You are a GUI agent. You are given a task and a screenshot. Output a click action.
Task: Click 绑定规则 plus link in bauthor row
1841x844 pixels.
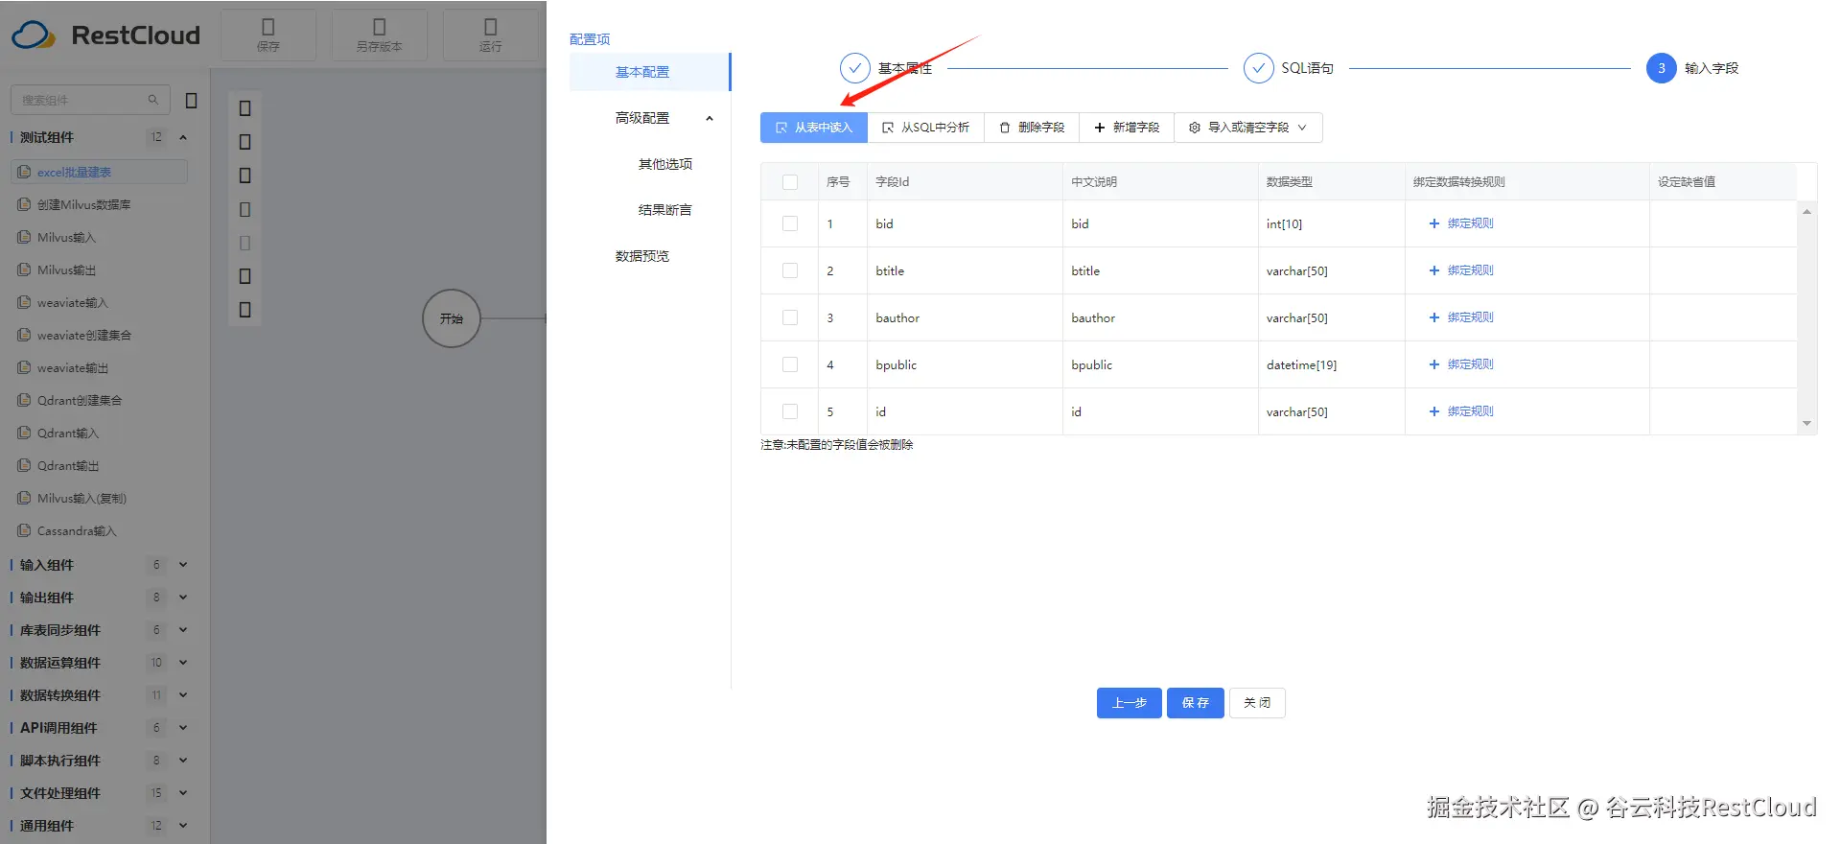(1461, 317)
